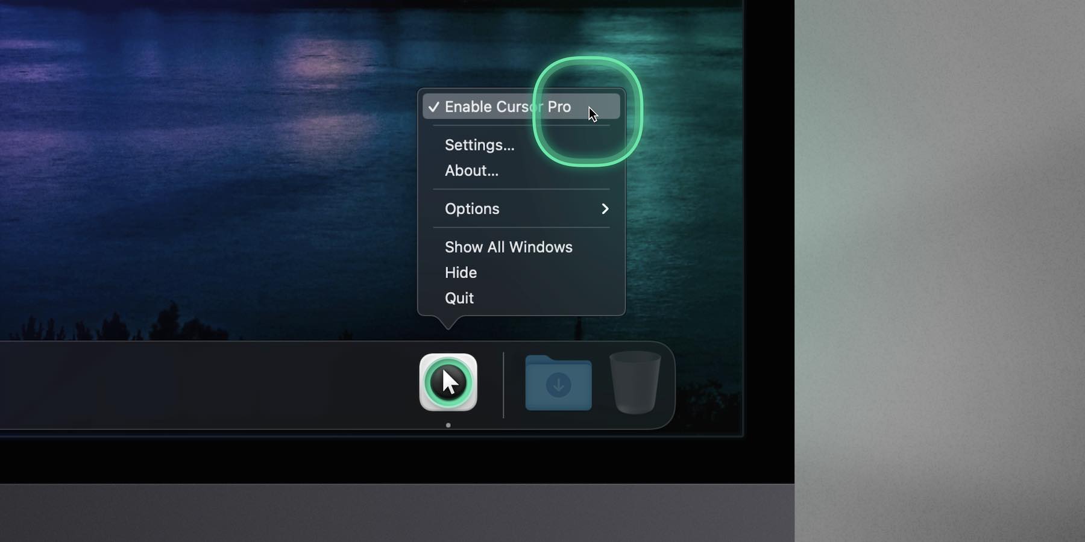Viewport: 1085px width, 542px height.
Task: Select About... in the Dock menu
Action: [x=471, y=171]
